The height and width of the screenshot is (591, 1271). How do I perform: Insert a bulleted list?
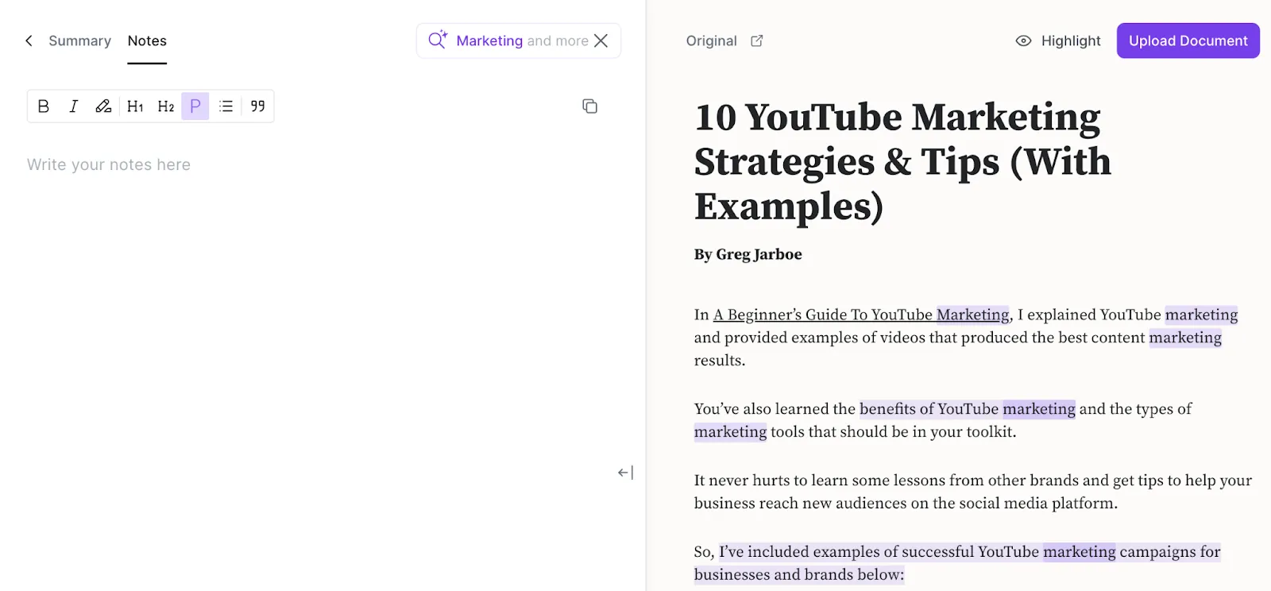tap(226, 106)
